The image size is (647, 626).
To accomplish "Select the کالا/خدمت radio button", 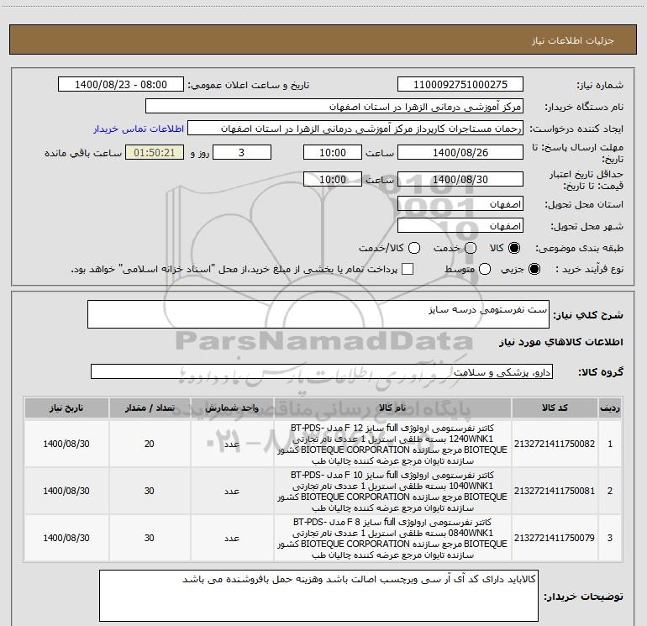I will [414, 248].
